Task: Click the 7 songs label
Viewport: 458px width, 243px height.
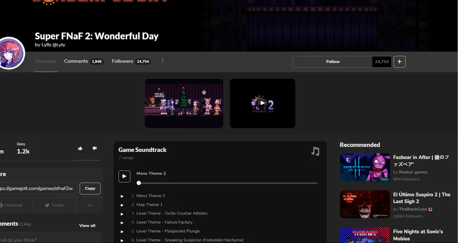Action: click(126, 157)
